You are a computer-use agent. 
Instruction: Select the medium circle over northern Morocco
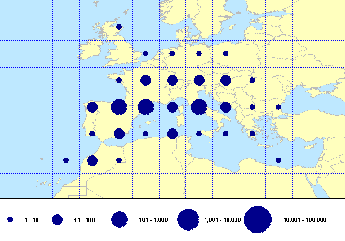(x=92, y=161)
